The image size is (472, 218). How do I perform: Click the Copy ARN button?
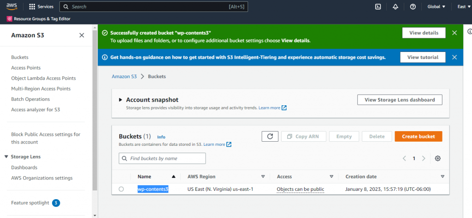[304, 136]
